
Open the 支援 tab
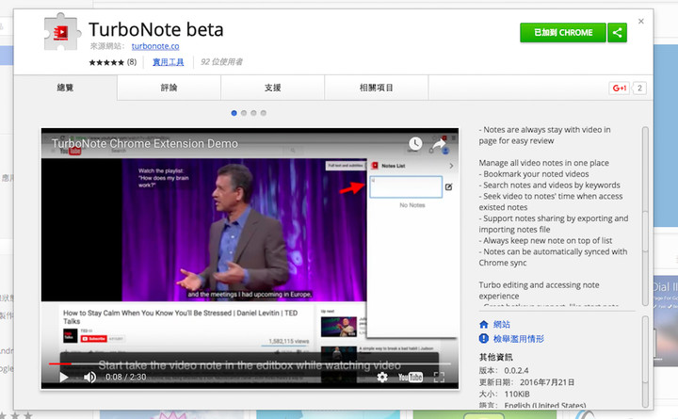(x=273, y=88)
